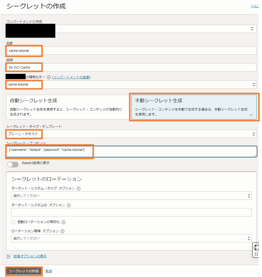
Task: Click the シークレットの作成 button
Action: (24, 271)
